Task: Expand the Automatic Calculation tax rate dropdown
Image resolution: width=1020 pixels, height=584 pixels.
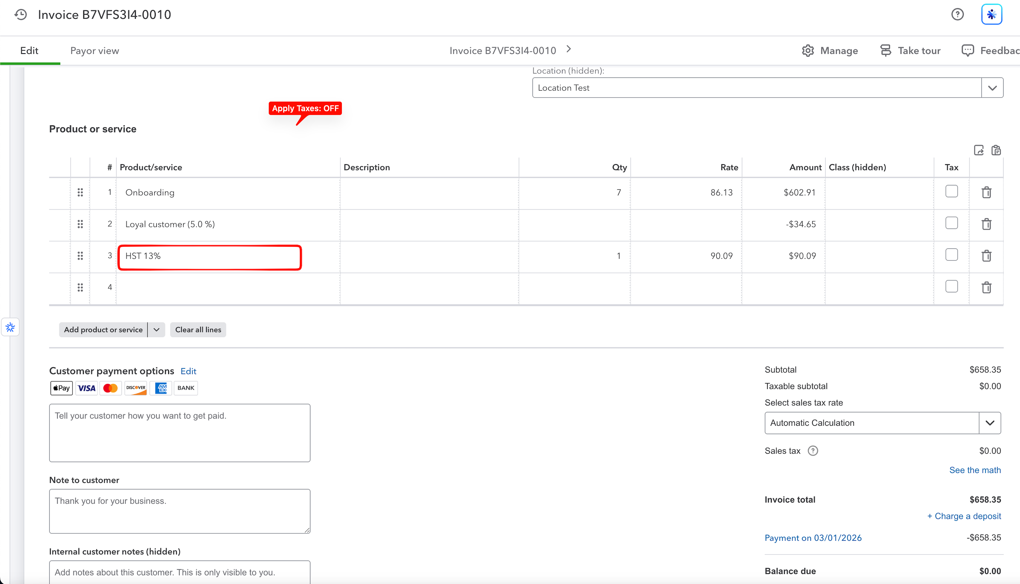Action: coord(989,423)
